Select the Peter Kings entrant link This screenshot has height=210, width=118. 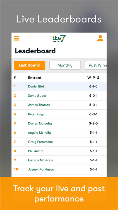(36, 114)
